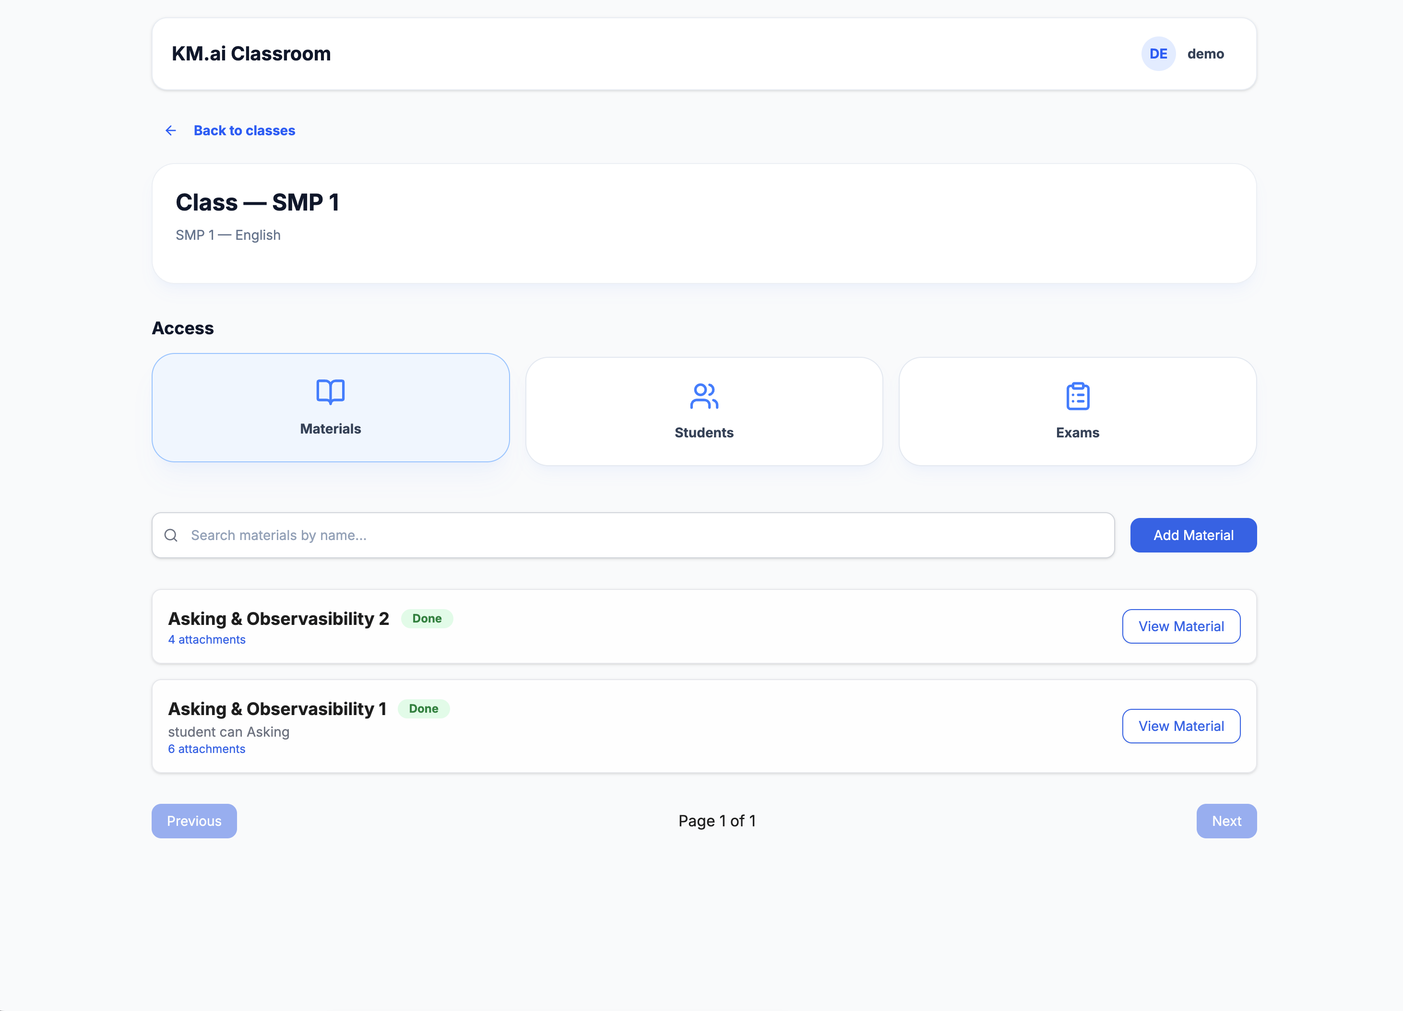Open the 6 attachments link
Image resolution: width=1403 pixels, height=1011 pixels.
click(207, 749)
